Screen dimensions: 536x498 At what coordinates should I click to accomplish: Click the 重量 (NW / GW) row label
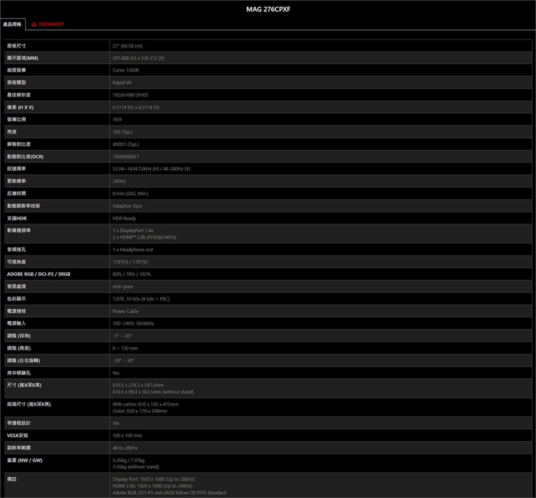(x=25, y=460)
